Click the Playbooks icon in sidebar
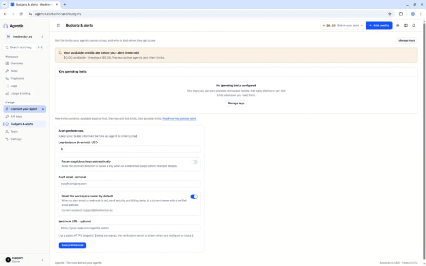 tap(7, 79)
